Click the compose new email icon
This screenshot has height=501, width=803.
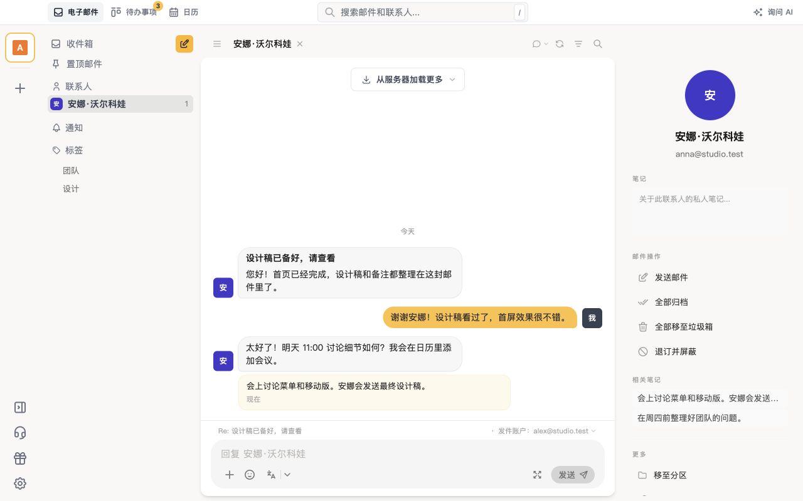pyautogui.click(x=184, y=44)
